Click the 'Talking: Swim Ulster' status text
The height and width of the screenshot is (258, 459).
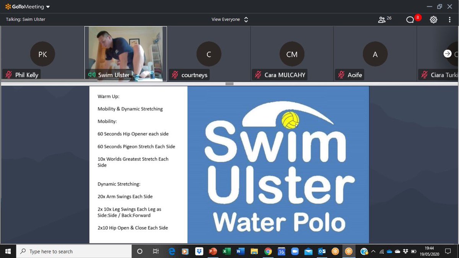coord(26,19)
